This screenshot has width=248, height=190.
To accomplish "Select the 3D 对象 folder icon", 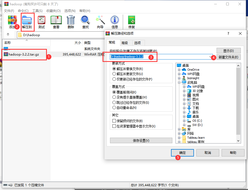I will pos(189,91).
